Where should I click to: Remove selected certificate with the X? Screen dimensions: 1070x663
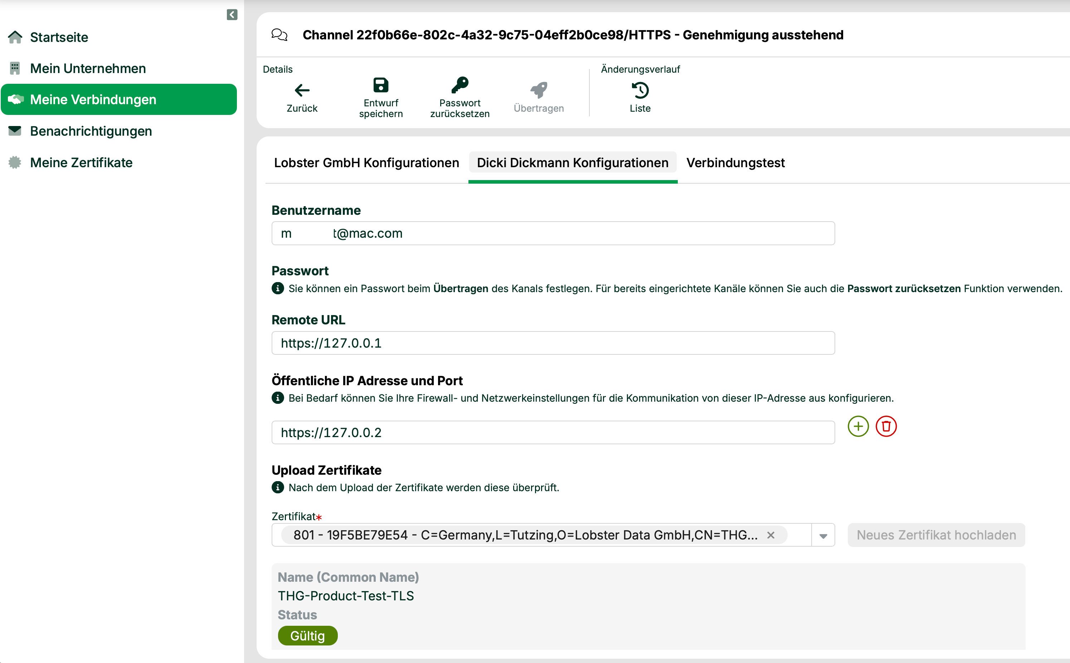pos(770,535)
